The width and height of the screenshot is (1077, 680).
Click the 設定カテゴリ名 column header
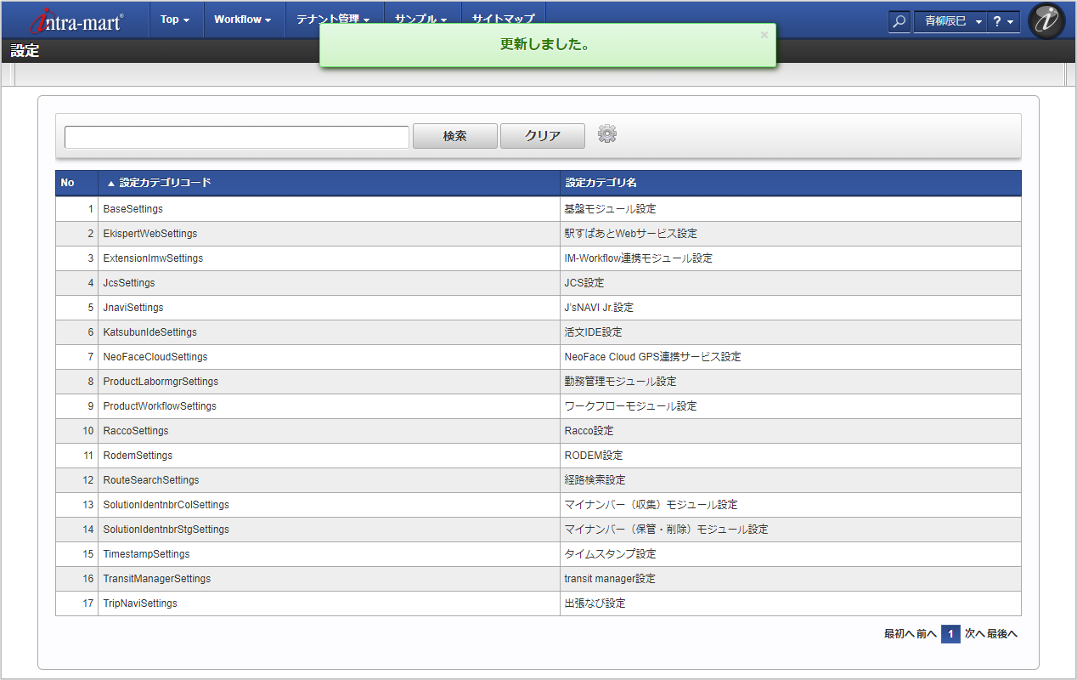click(x=791, y=183)
